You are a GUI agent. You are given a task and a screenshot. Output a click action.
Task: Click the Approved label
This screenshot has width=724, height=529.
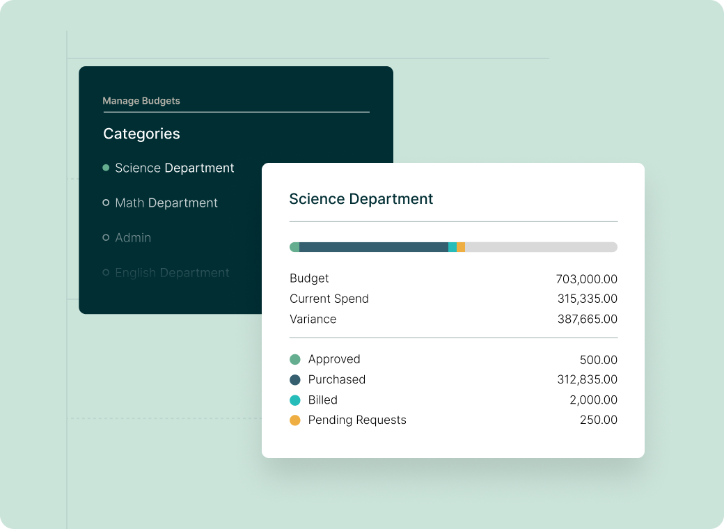click(x=334, y=359)
